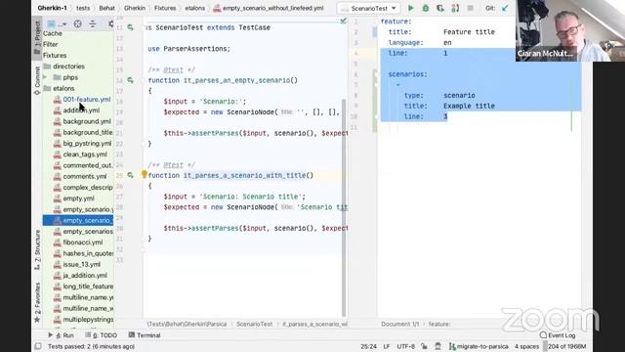Screen dimensions: 625x352
Task: Select fibonacci.yml file
Action: point(82,242)
